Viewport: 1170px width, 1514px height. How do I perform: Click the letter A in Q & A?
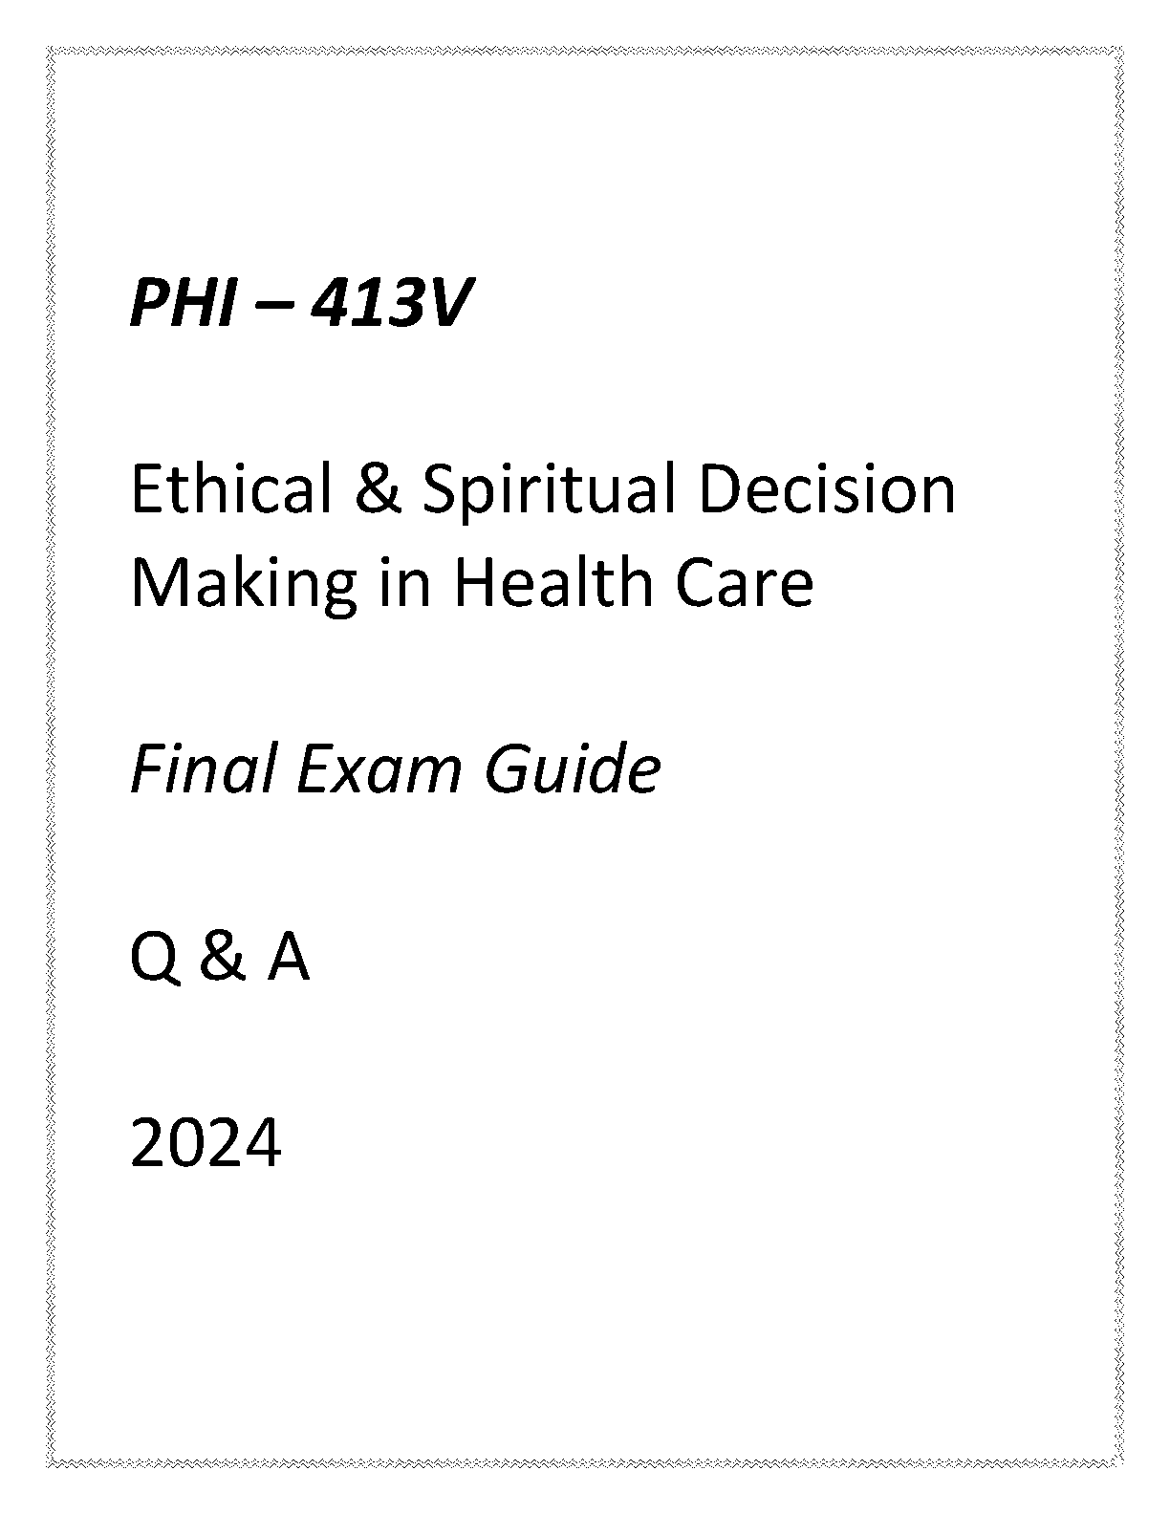288,958
